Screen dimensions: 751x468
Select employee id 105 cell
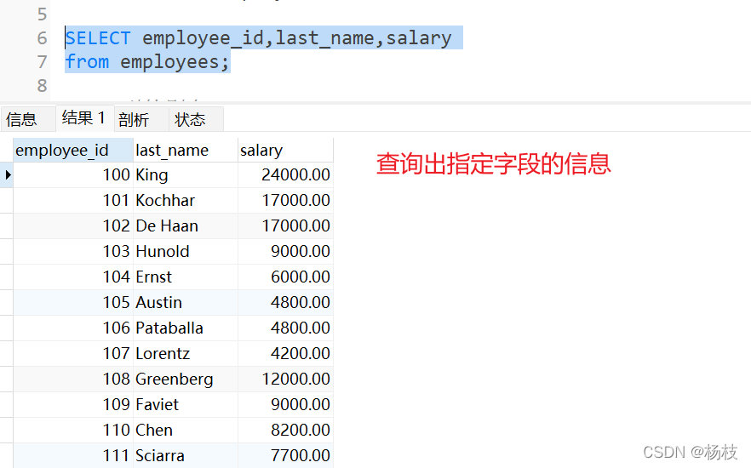(73, 302)
